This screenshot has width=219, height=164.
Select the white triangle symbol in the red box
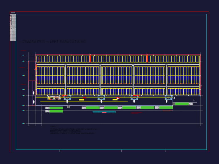(x=118, y=98)
